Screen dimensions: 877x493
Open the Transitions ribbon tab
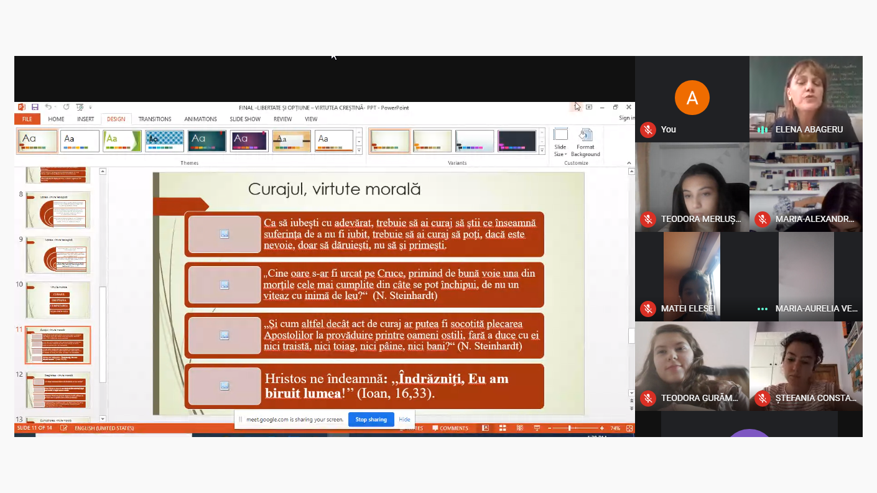(155, 119)
